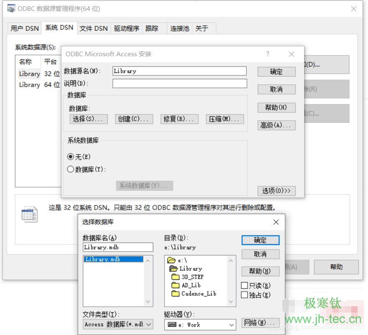
Task: Click the ODBC administrator title bar icon
Action: [x=11, y=9]
